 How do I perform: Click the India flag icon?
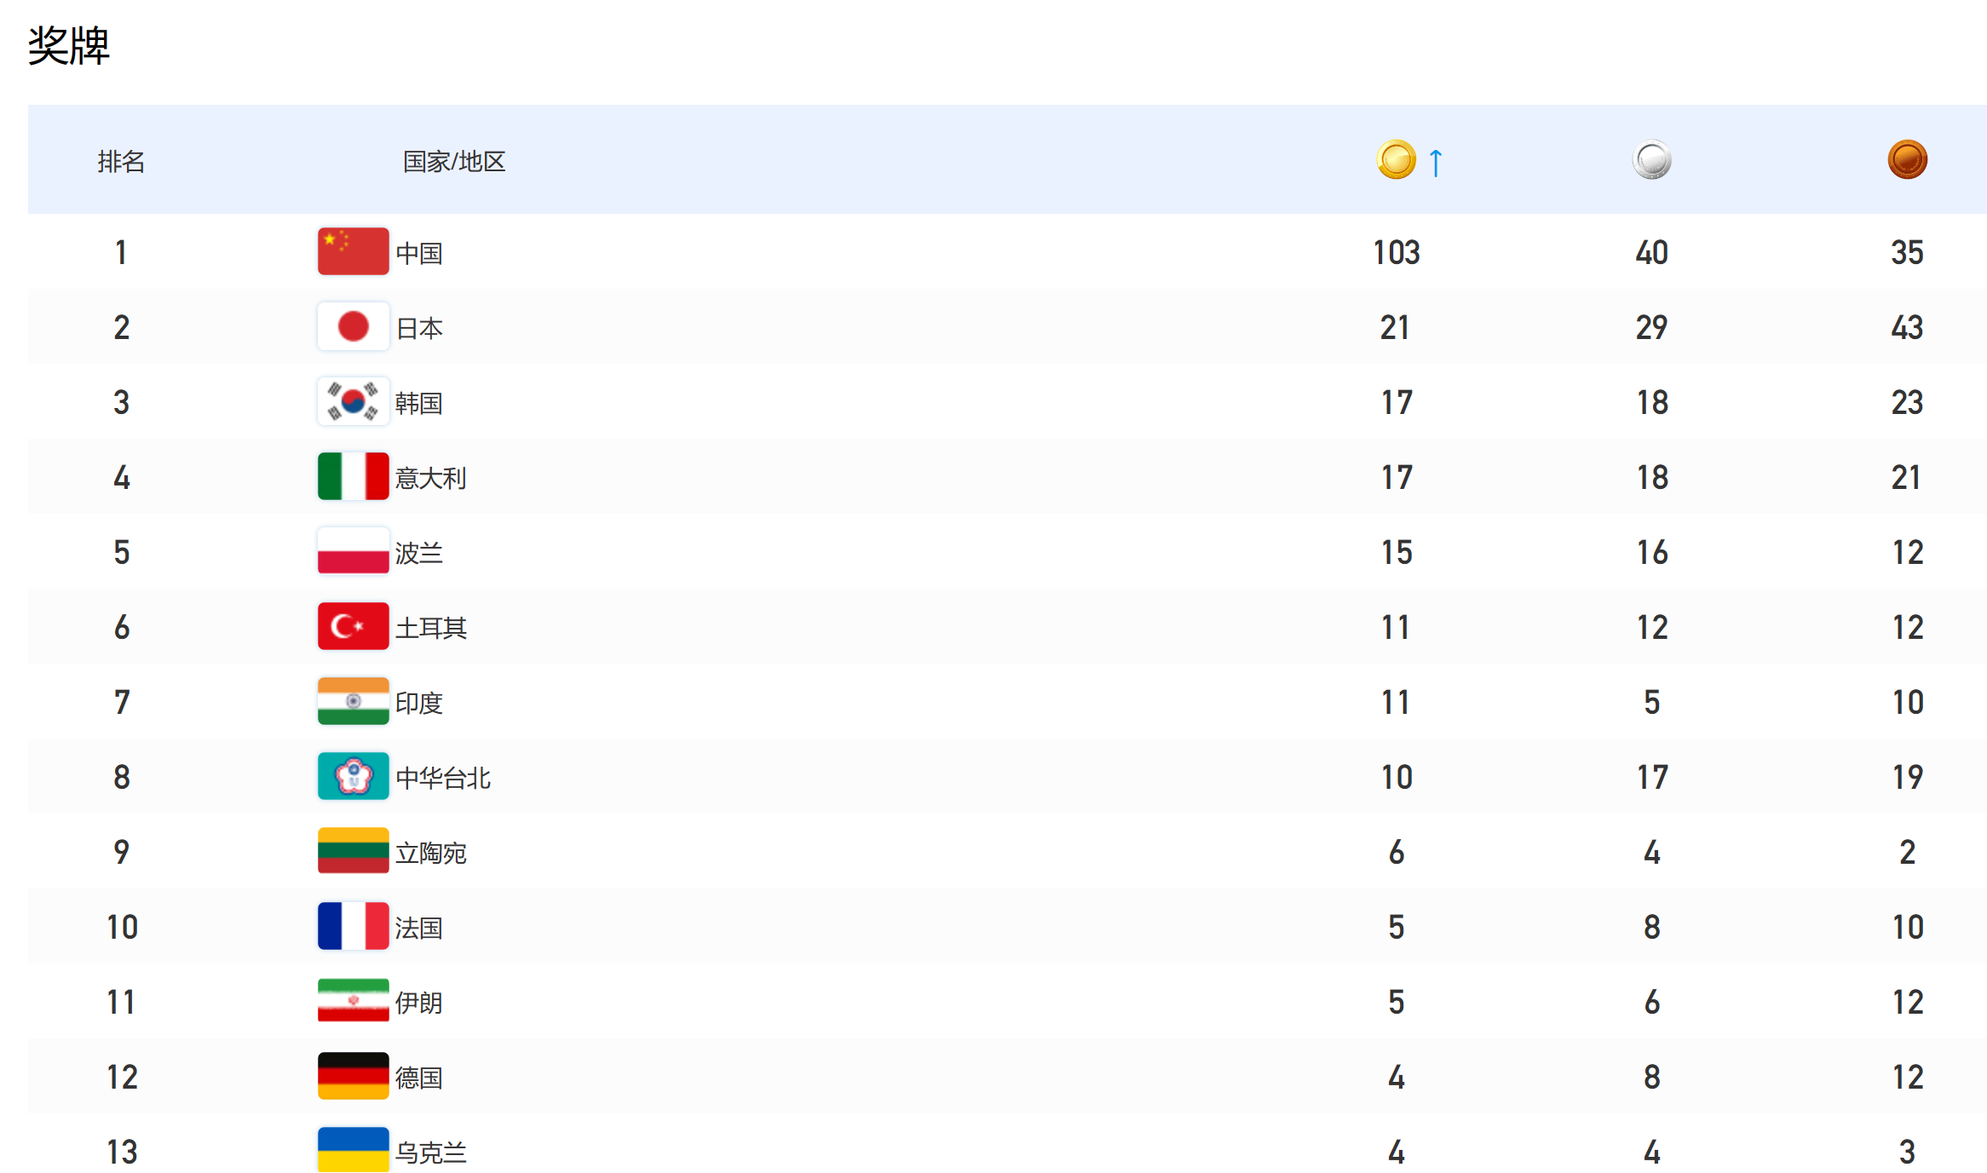click(353, 701)
